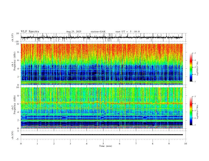Click the 9 minute tick on time axis
Screen dimensions: 209x161
pyautogui.click(x=169, y=144)
